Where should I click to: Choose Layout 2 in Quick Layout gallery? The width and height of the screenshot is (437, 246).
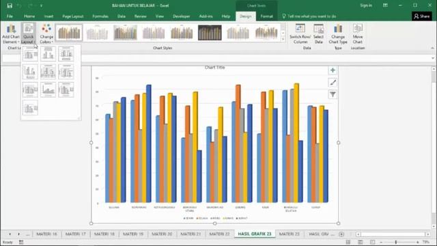pyautogui.click(x=48, y=54)
